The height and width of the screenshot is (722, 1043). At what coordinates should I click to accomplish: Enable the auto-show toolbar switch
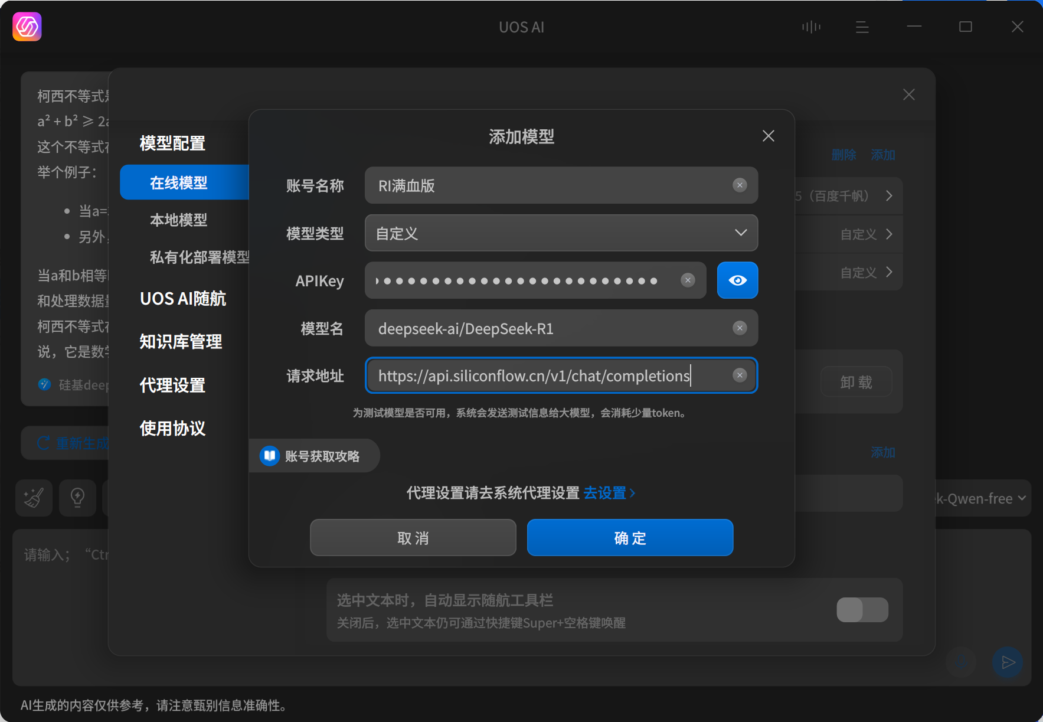click(x=862, y=610)
